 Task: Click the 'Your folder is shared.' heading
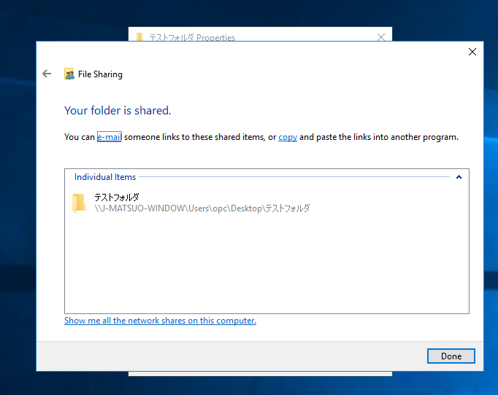118,110
